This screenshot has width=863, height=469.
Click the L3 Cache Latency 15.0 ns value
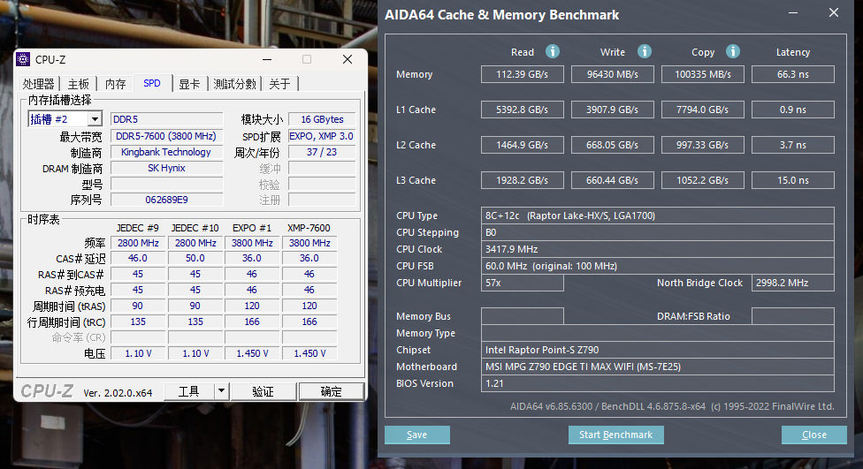point(793,180)
